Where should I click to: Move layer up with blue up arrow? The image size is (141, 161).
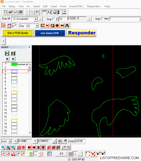pos(13,59)
